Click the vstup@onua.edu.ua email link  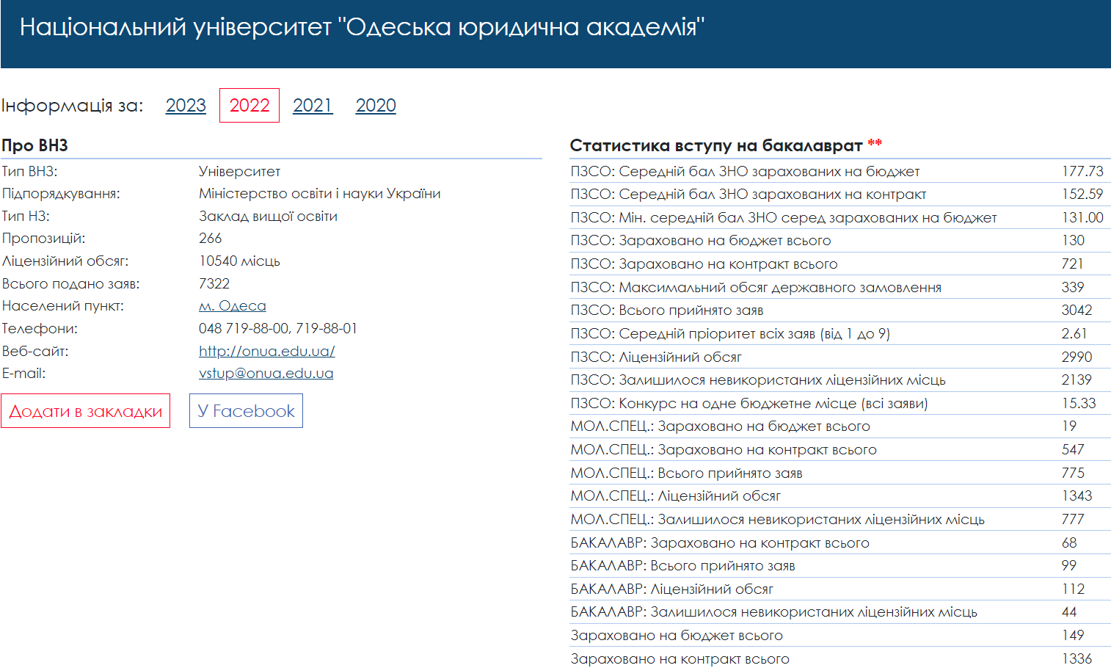tap(266, 373)
